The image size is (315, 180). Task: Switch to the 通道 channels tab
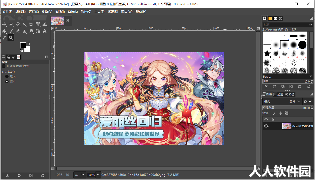278,94
